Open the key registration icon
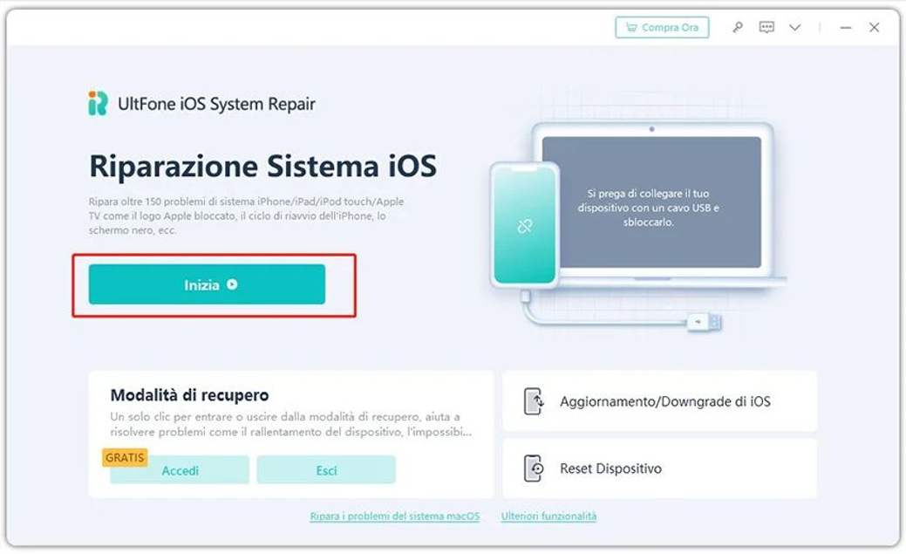The width and height of the screenshot is (906, 554). click(738, 27)
